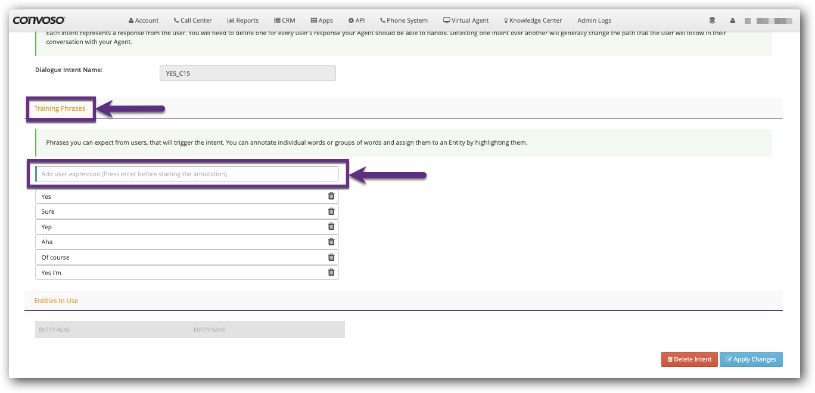This screenshot has width=815, height=393.
Task: Click the Dialogue Intent Name field
Action: [247, 73]
